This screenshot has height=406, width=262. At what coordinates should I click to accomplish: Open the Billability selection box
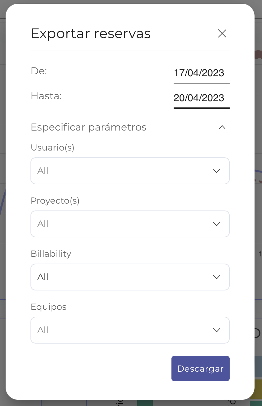tap(124, 277)
